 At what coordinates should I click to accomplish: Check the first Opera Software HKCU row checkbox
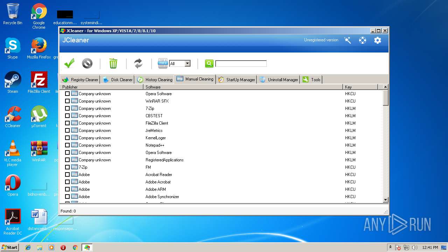pos(67,94)
